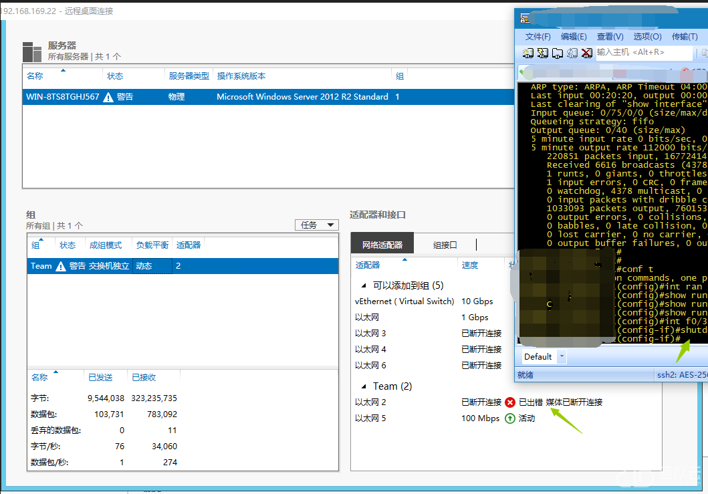Click SecureCRT Connect toolbar icon
708x494 pixels.
[x=528, y=53]
